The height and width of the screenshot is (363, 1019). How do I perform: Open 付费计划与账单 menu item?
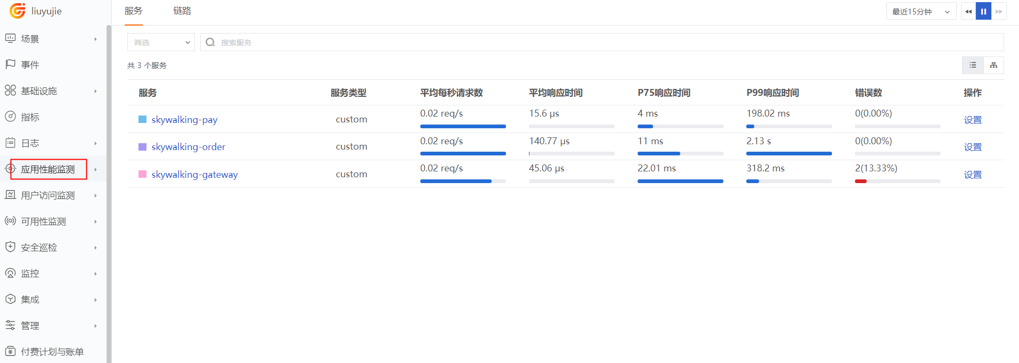click(52, 351)
